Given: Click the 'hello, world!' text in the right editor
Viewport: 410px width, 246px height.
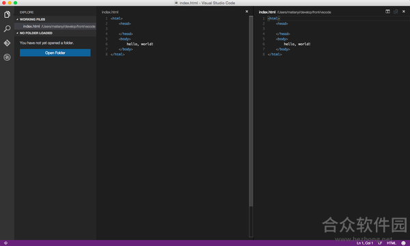Looking at the screenshot, I should click(297, 44).
